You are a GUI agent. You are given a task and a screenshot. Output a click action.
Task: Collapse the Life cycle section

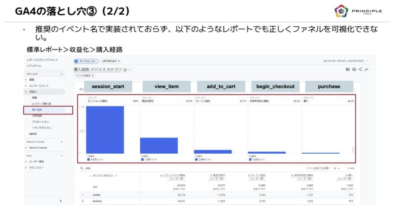click(x=61, y=74)
